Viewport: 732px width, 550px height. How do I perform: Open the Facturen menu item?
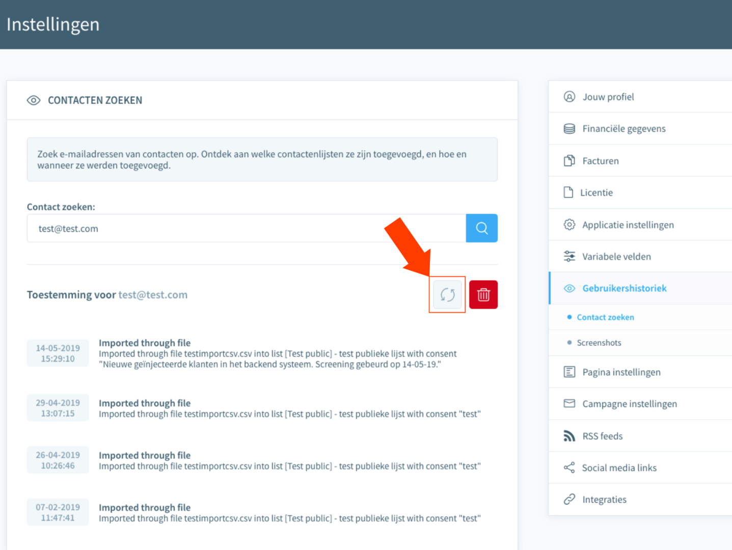tap(600, 161)
